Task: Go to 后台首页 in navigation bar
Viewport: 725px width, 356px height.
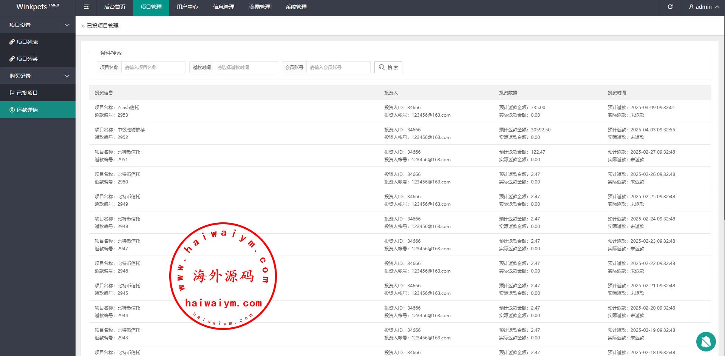Action: point(114,7)
